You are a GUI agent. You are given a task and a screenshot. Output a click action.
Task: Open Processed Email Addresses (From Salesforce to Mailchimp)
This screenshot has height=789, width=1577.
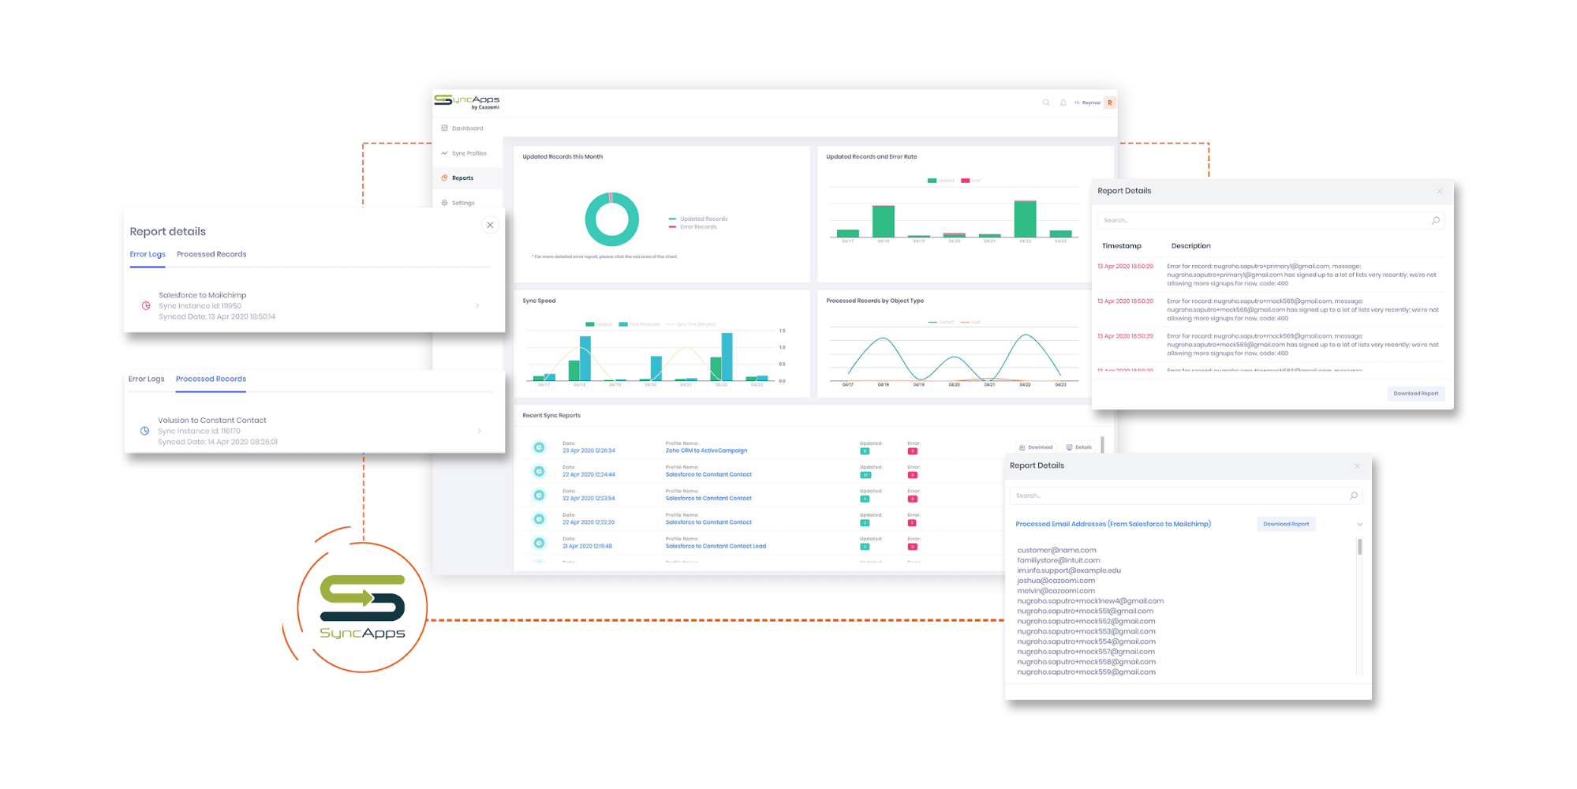[x=1113, y=524]
